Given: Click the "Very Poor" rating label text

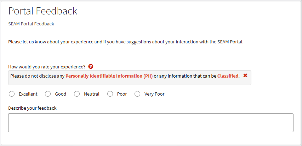Looking at the screenshot, I should coord(154,94).
